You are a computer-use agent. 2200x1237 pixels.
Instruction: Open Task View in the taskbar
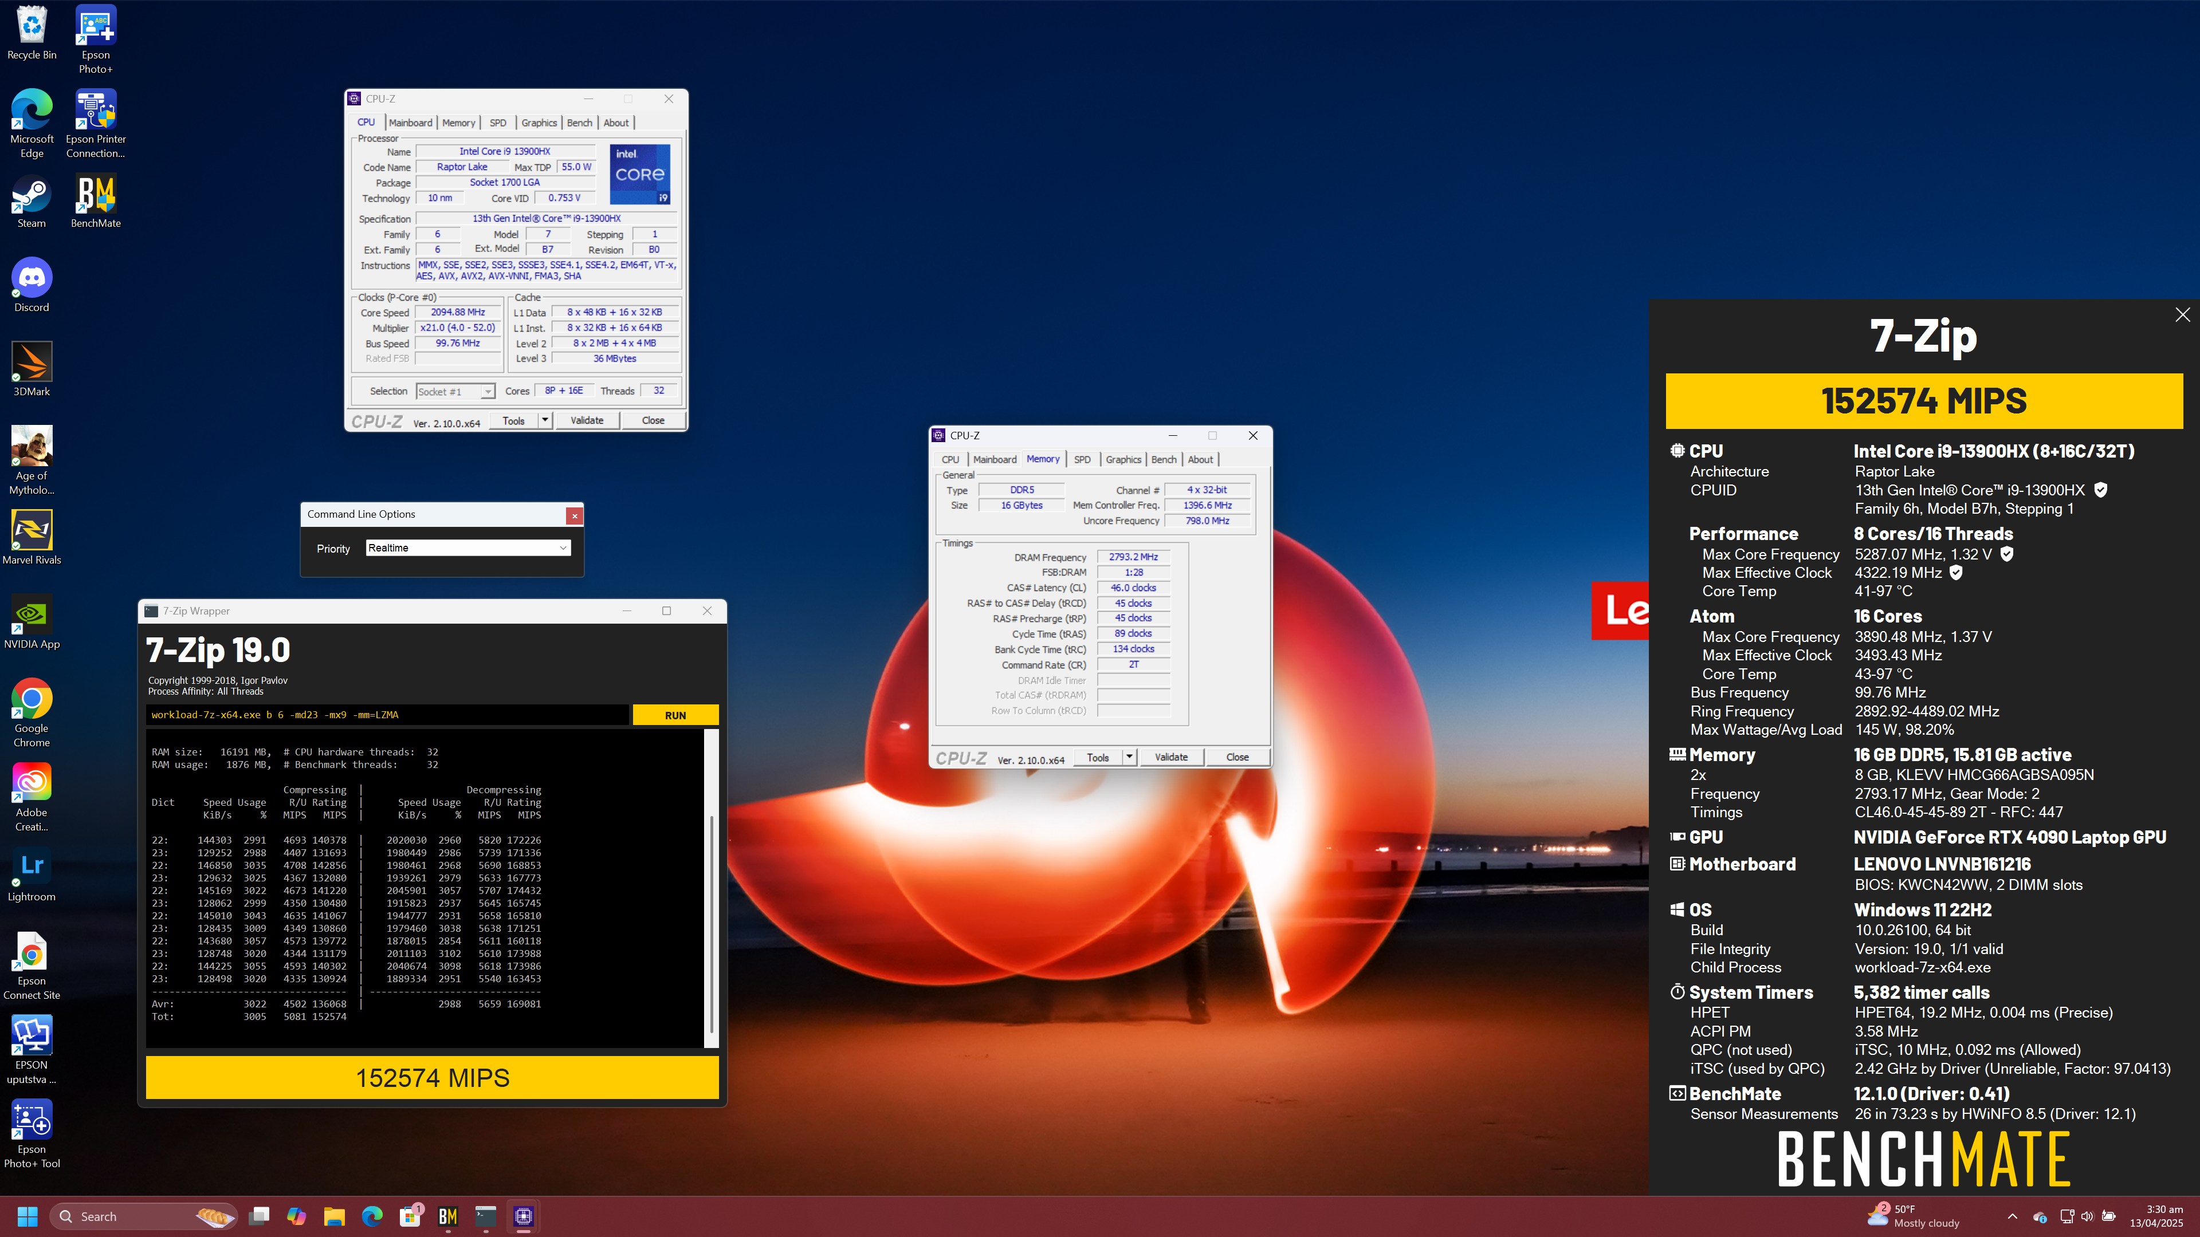259,1216
